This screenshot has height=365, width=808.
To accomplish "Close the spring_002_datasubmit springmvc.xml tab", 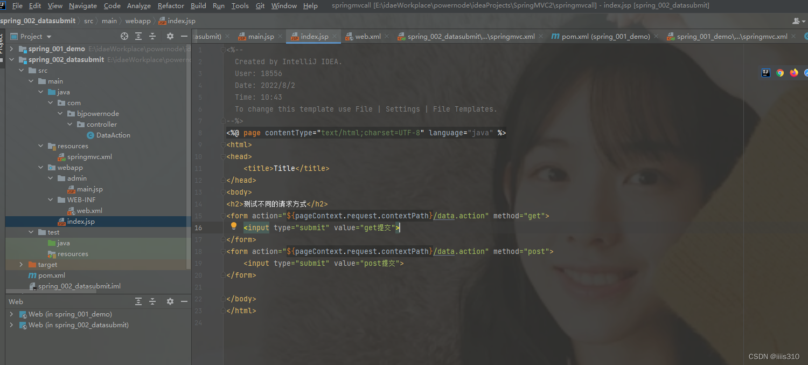I will [x=541, y=36].
